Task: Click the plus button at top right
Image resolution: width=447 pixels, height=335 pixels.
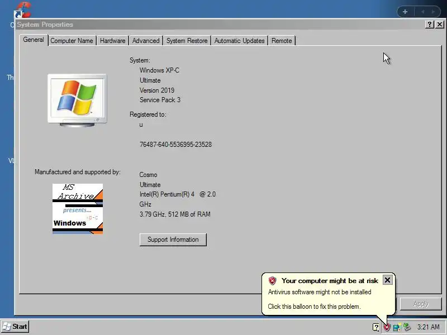Action: 405,12
